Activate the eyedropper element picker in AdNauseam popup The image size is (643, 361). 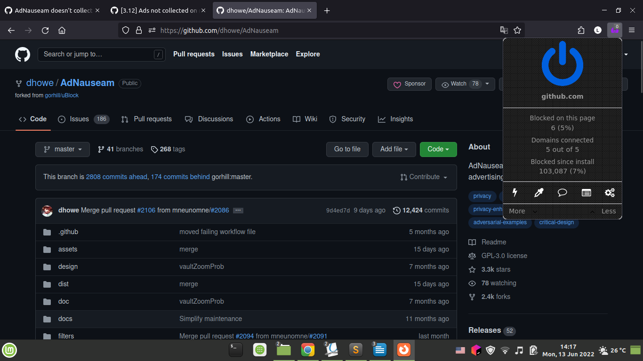click(539, 193)
